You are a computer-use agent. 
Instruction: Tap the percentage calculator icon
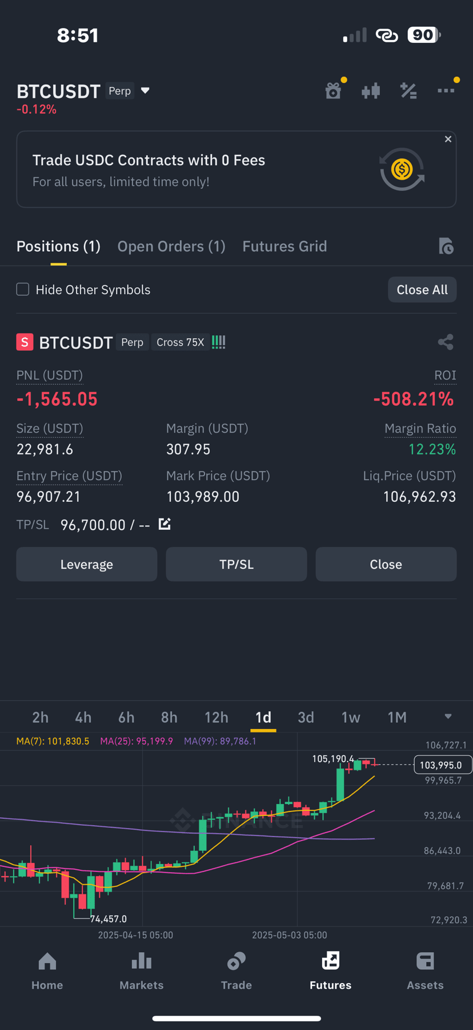pos(408,90)
